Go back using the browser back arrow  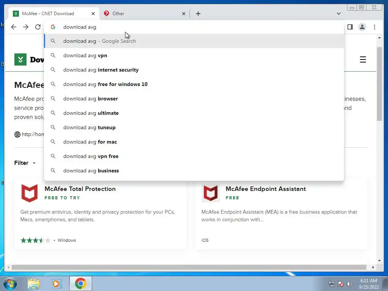pos(14,27)
